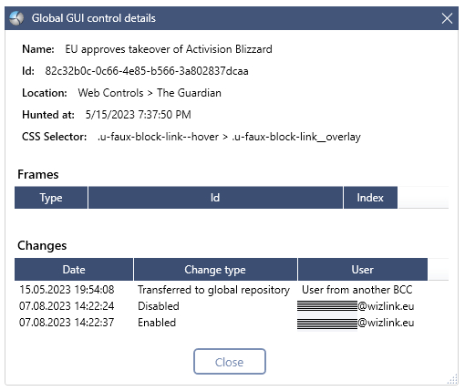Viewport: 465px width, 391px height.
Task: Click the Close button
Action: click(x=230, y=362)
